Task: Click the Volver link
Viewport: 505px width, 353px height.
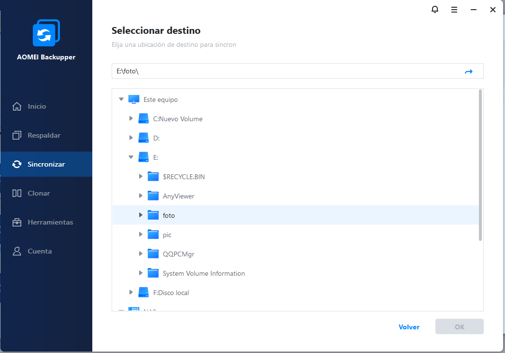Action: pyautogui.click(x=409, y=327)
